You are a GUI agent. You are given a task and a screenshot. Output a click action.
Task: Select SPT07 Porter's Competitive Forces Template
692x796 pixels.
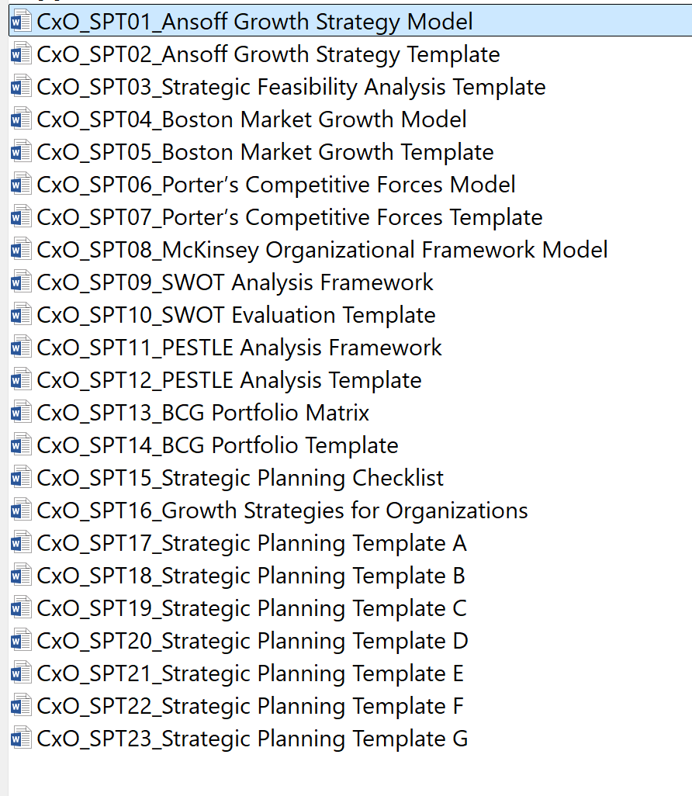(x=289, y=217)
